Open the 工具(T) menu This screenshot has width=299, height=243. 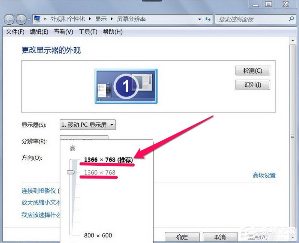coord(88,32)
